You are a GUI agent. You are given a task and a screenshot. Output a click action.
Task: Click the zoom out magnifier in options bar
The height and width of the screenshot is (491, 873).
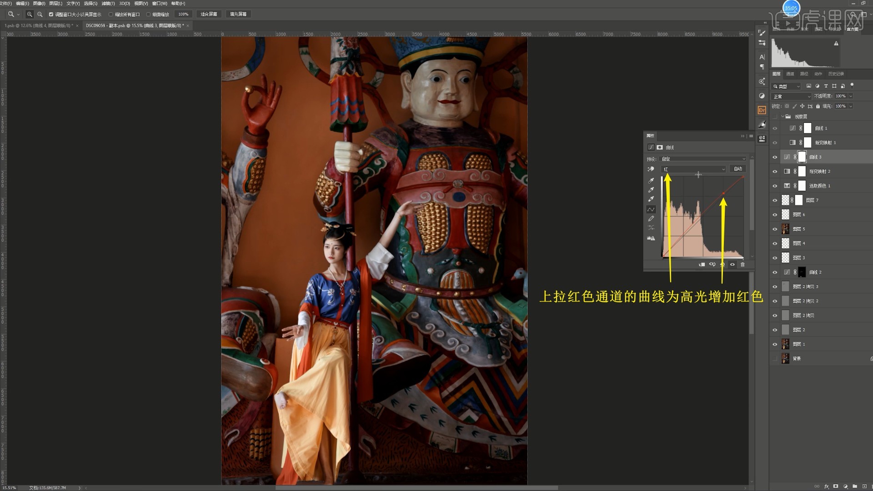(x=40, y=15)
